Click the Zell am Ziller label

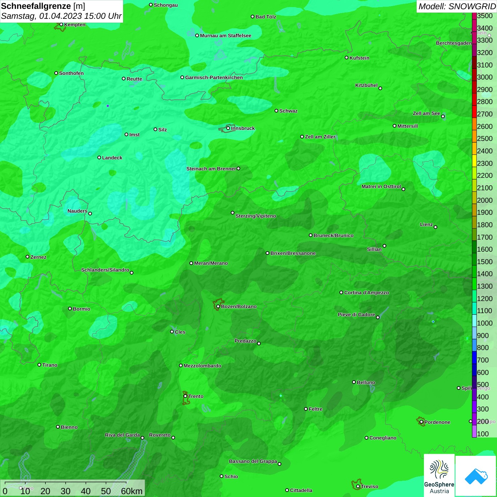(320, 137)
